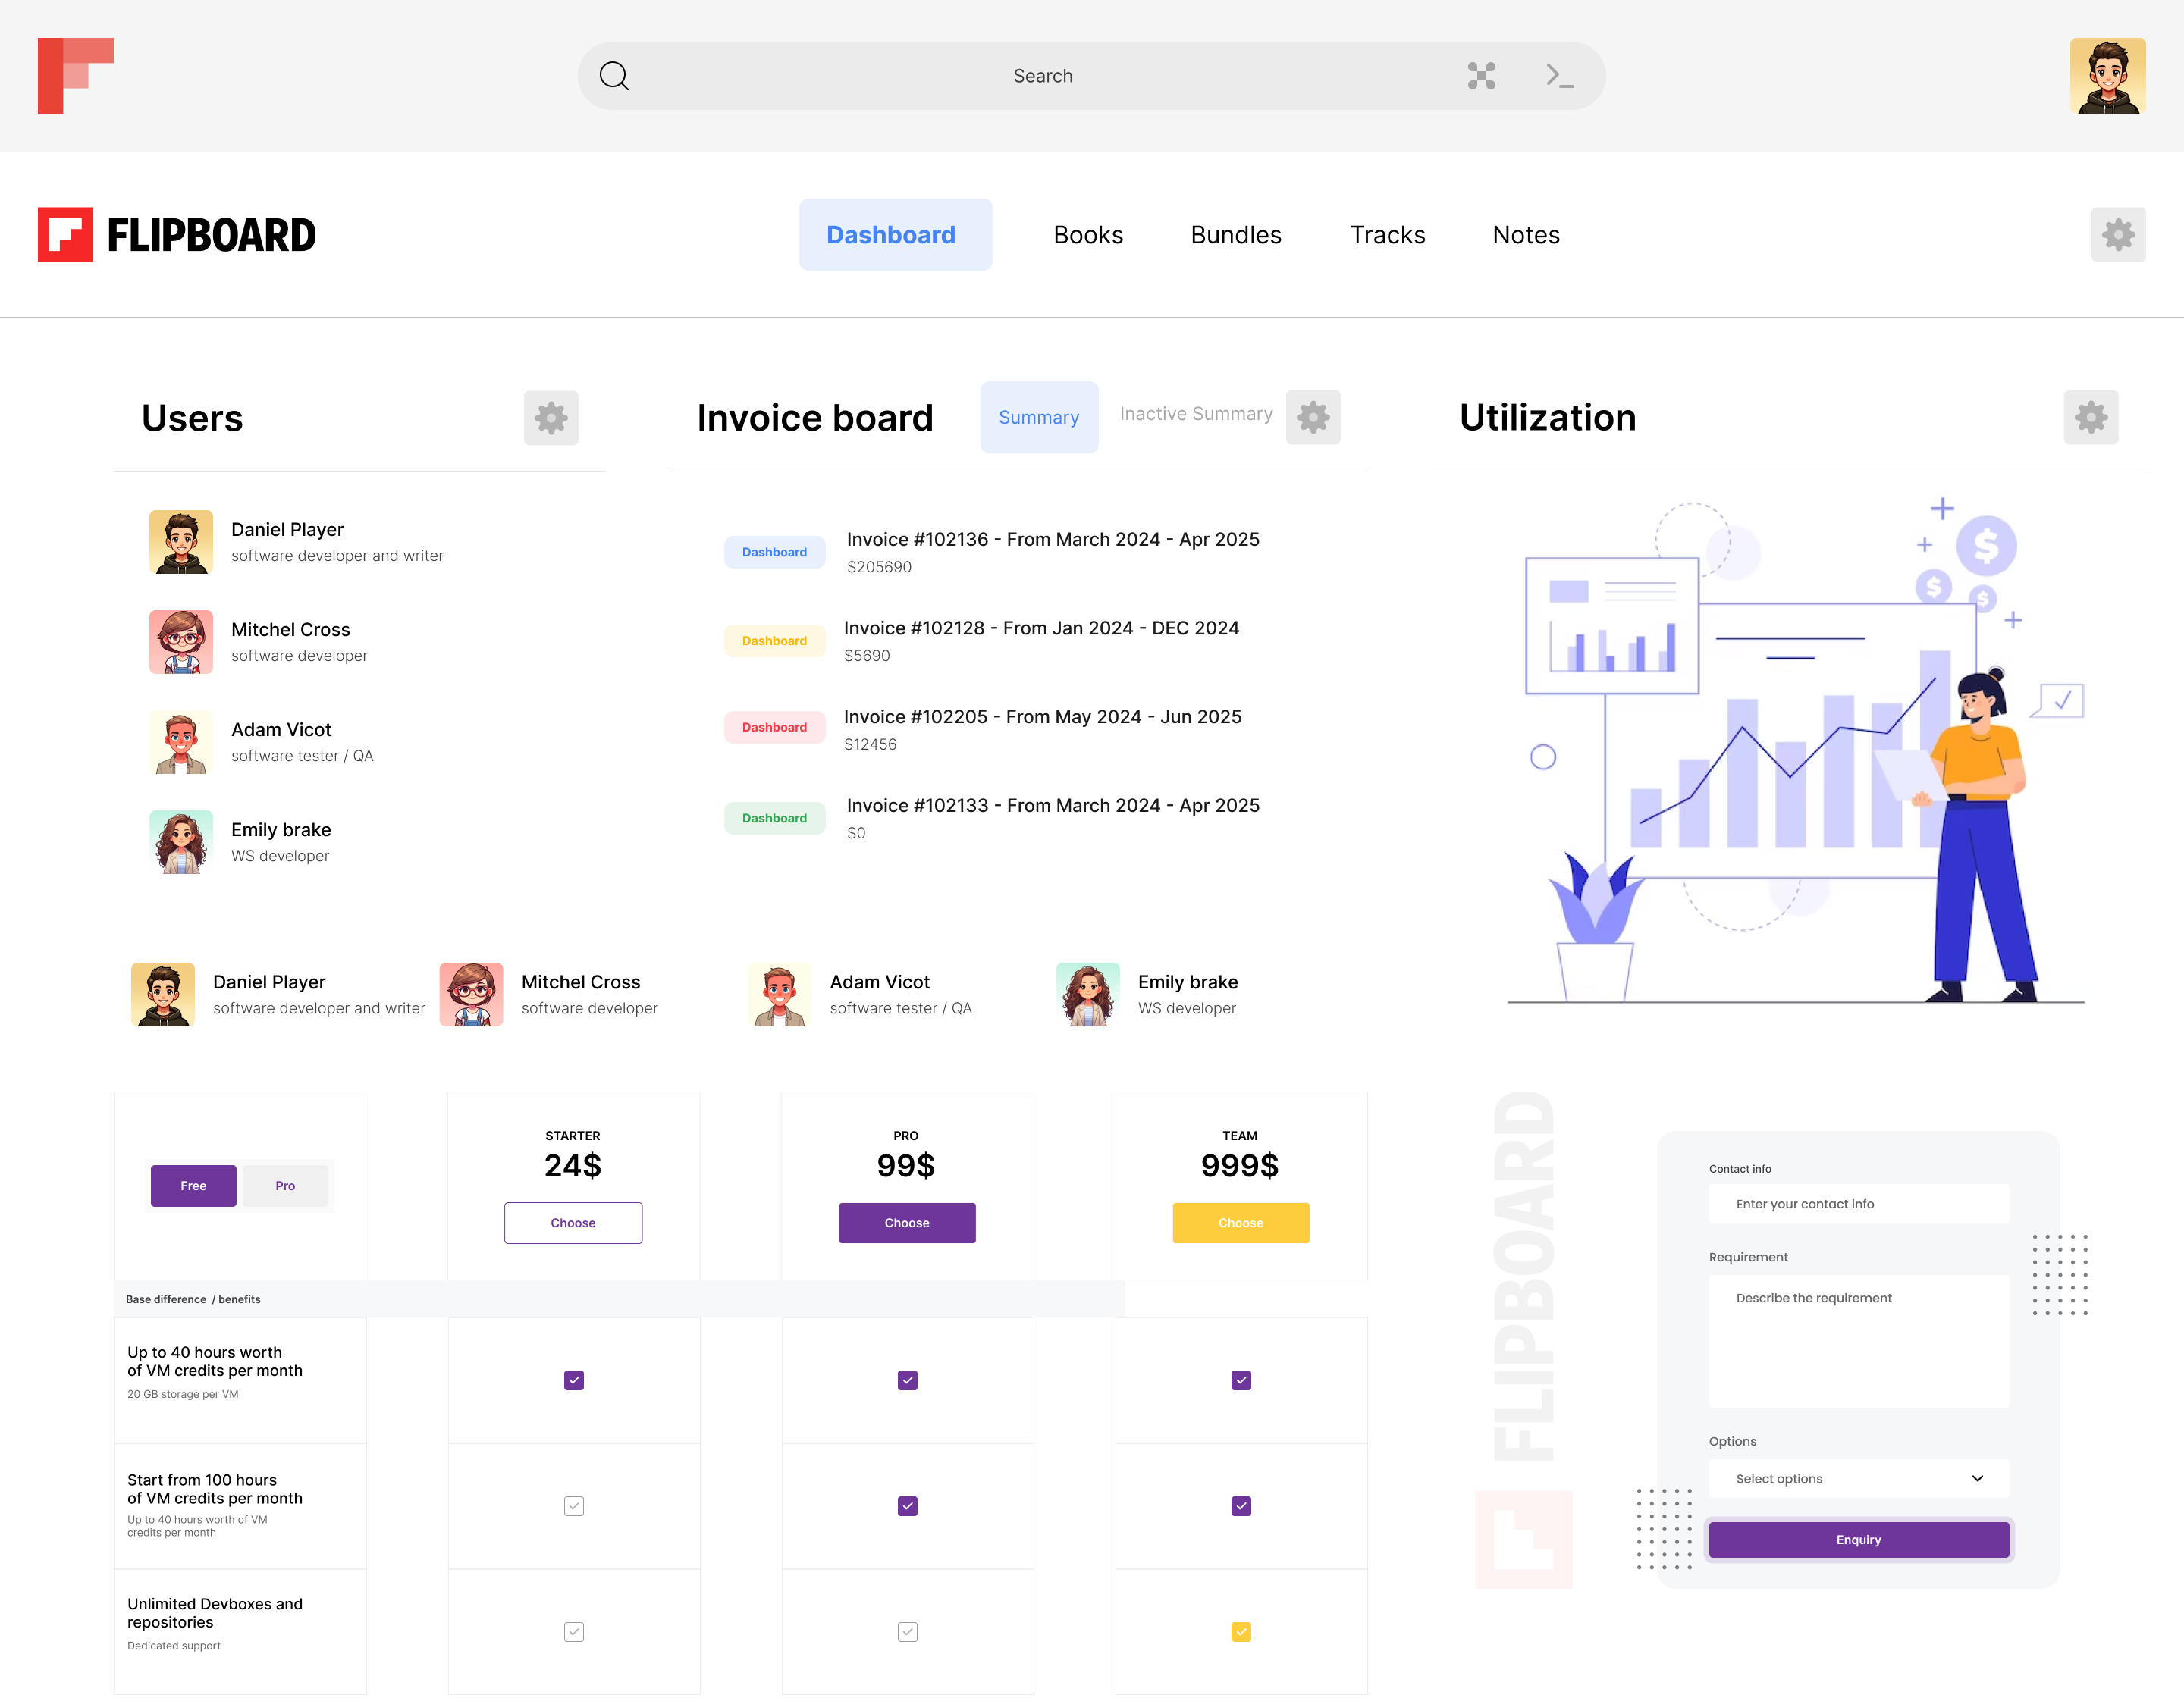Toggle Starter checkbox for 40 hours VM credits
2184x1698 pixels.
point(573,1379)
